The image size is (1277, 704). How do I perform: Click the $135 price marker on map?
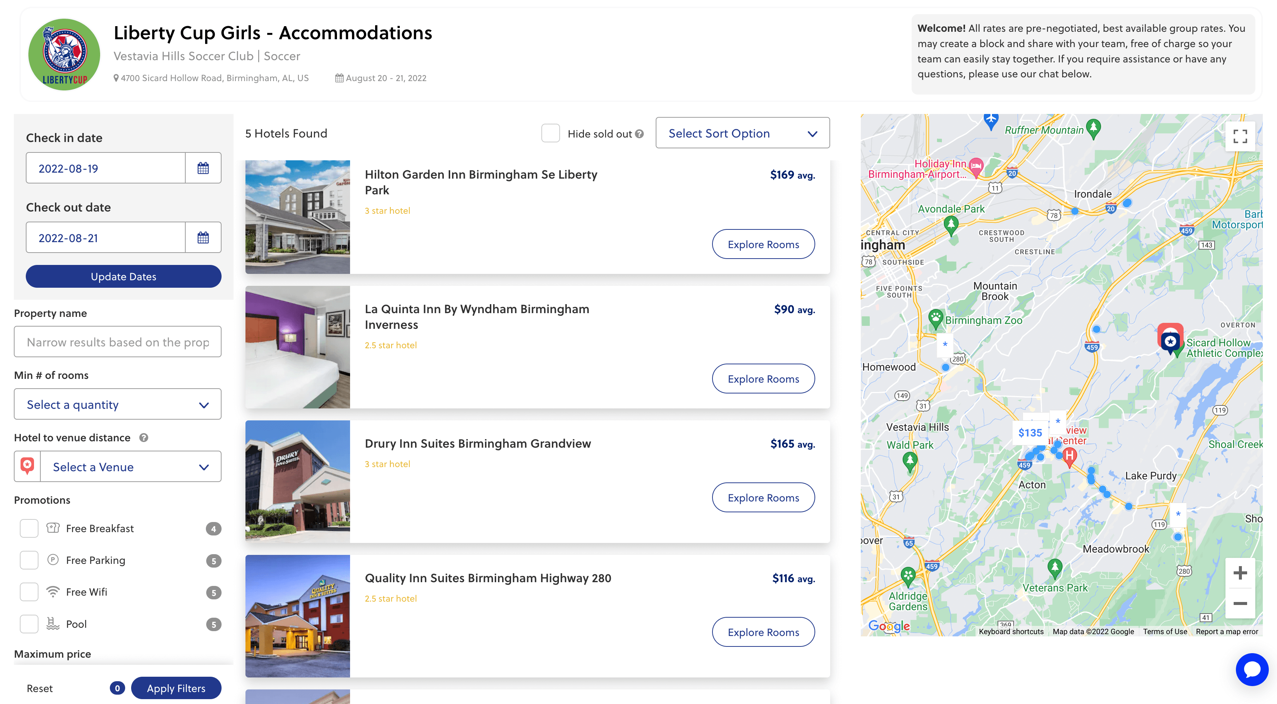(x=1030, y=433)
